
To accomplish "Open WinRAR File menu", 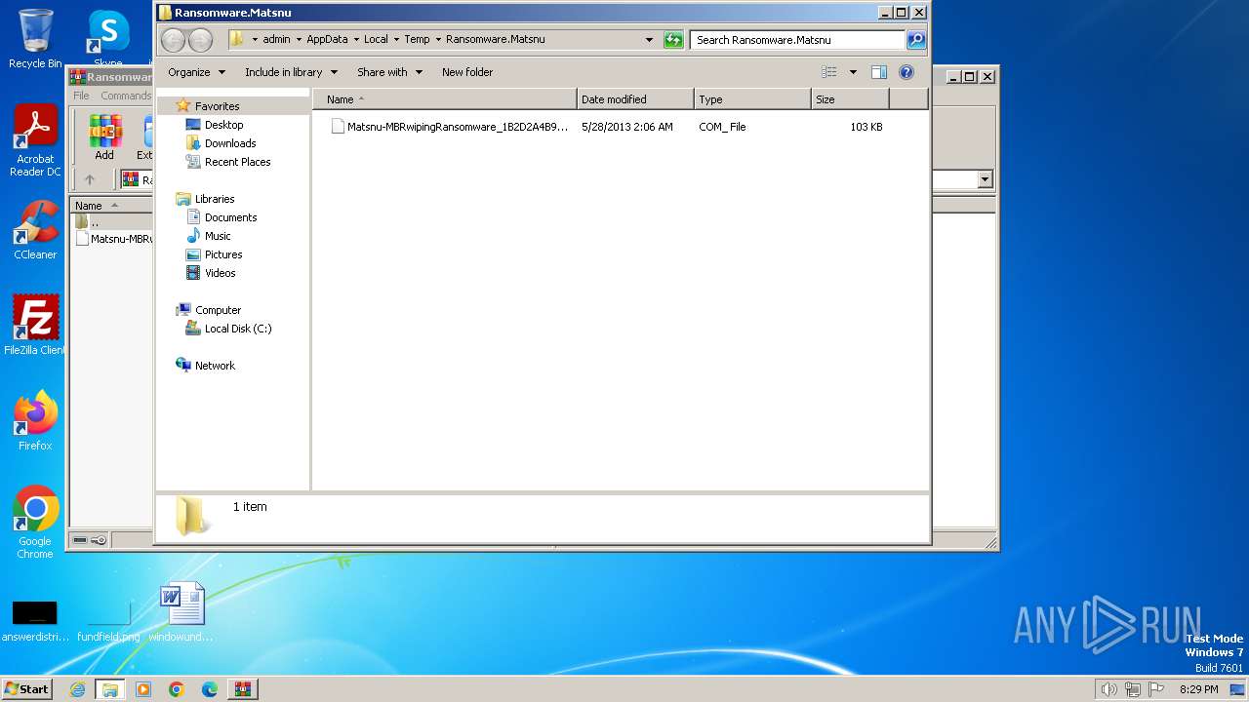I will pos(81,96).
